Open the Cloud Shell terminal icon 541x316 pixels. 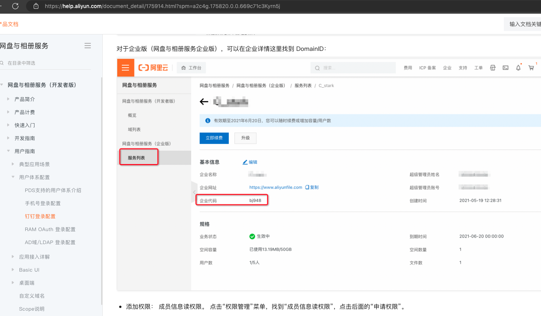click(506, 68)
